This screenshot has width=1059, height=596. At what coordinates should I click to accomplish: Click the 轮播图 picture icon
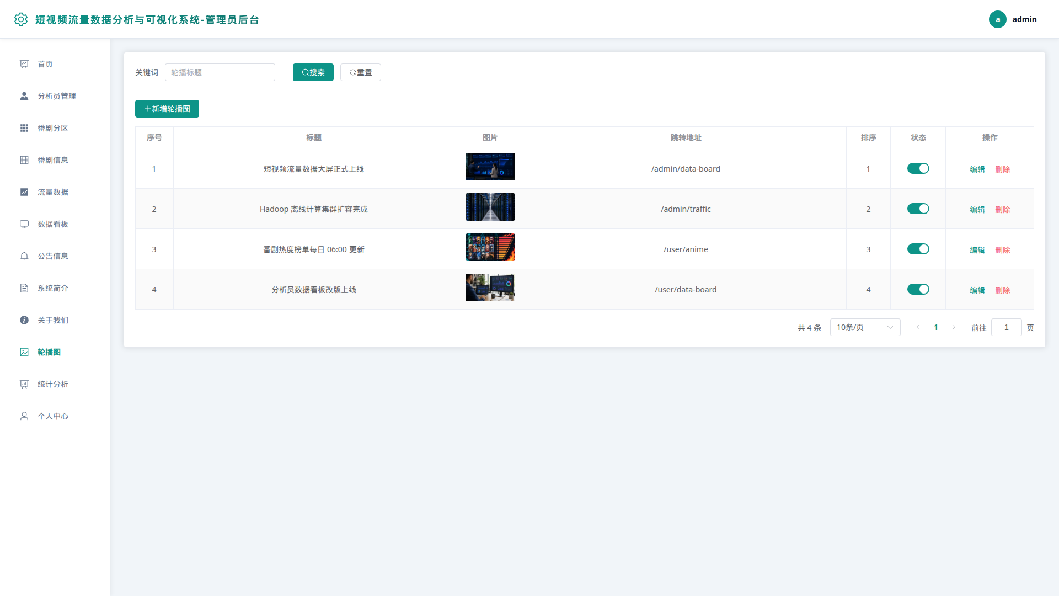pos(24,352)
